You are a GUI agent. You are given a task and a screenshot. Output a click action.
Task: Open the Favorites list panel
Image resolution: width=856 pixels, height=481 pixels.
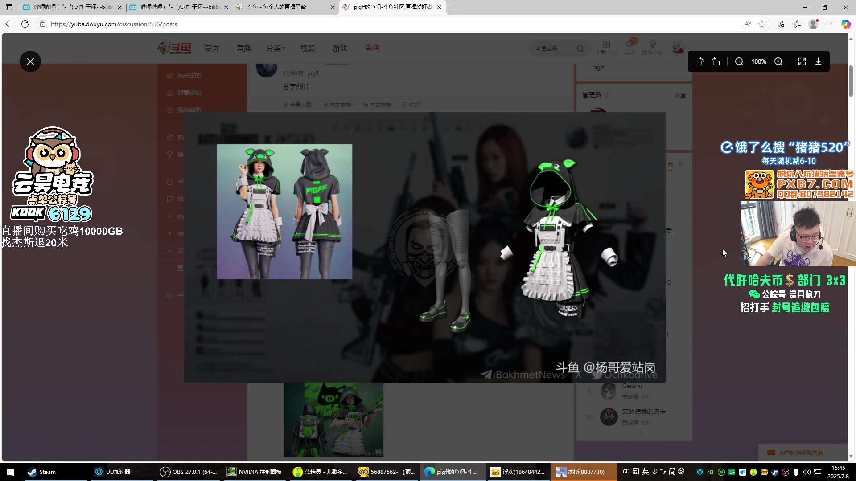click(x=797, y=24)
